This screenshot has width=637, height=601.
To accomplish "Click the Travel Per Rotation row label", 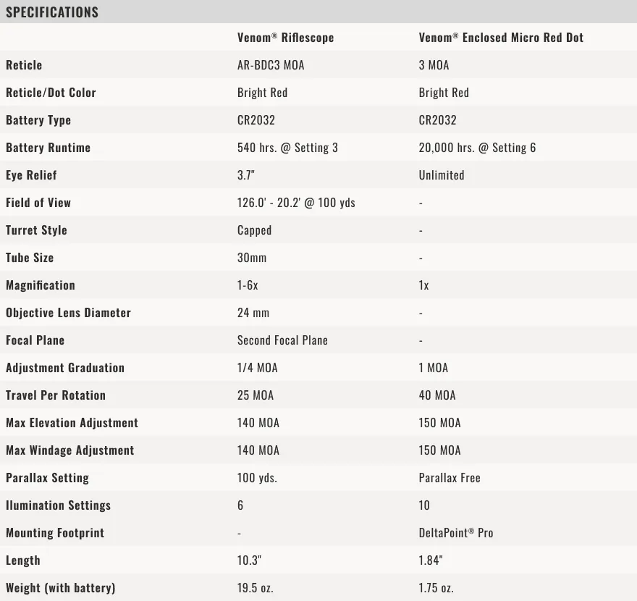I will click(x=56, y=395).
